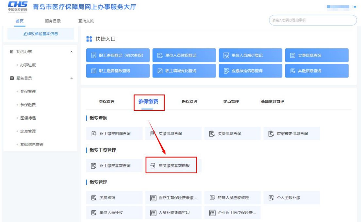Viewport: 361px width, 222px height.
Task: Click the 快捷入口 grid icon
Action: 89,39
